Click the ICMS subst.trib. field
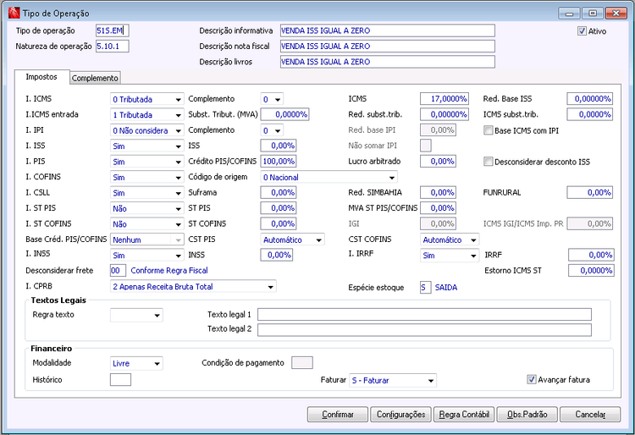 click(x=589, y=114)
